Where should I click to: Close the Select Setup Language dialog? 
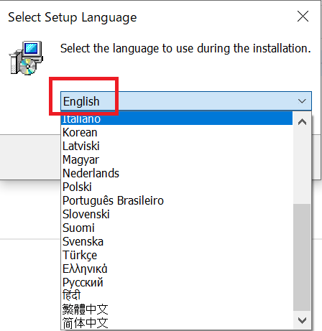pos(303,17)
